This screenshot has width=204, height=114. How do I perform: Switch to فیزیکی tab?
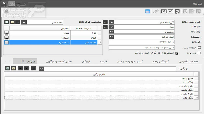[86, 61]
